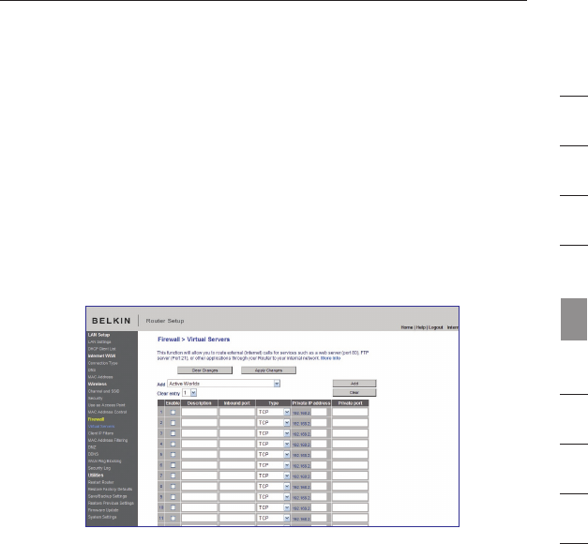Expand the Type selector for row 6
Screen dimensions: 588x544
coord(274,465)
